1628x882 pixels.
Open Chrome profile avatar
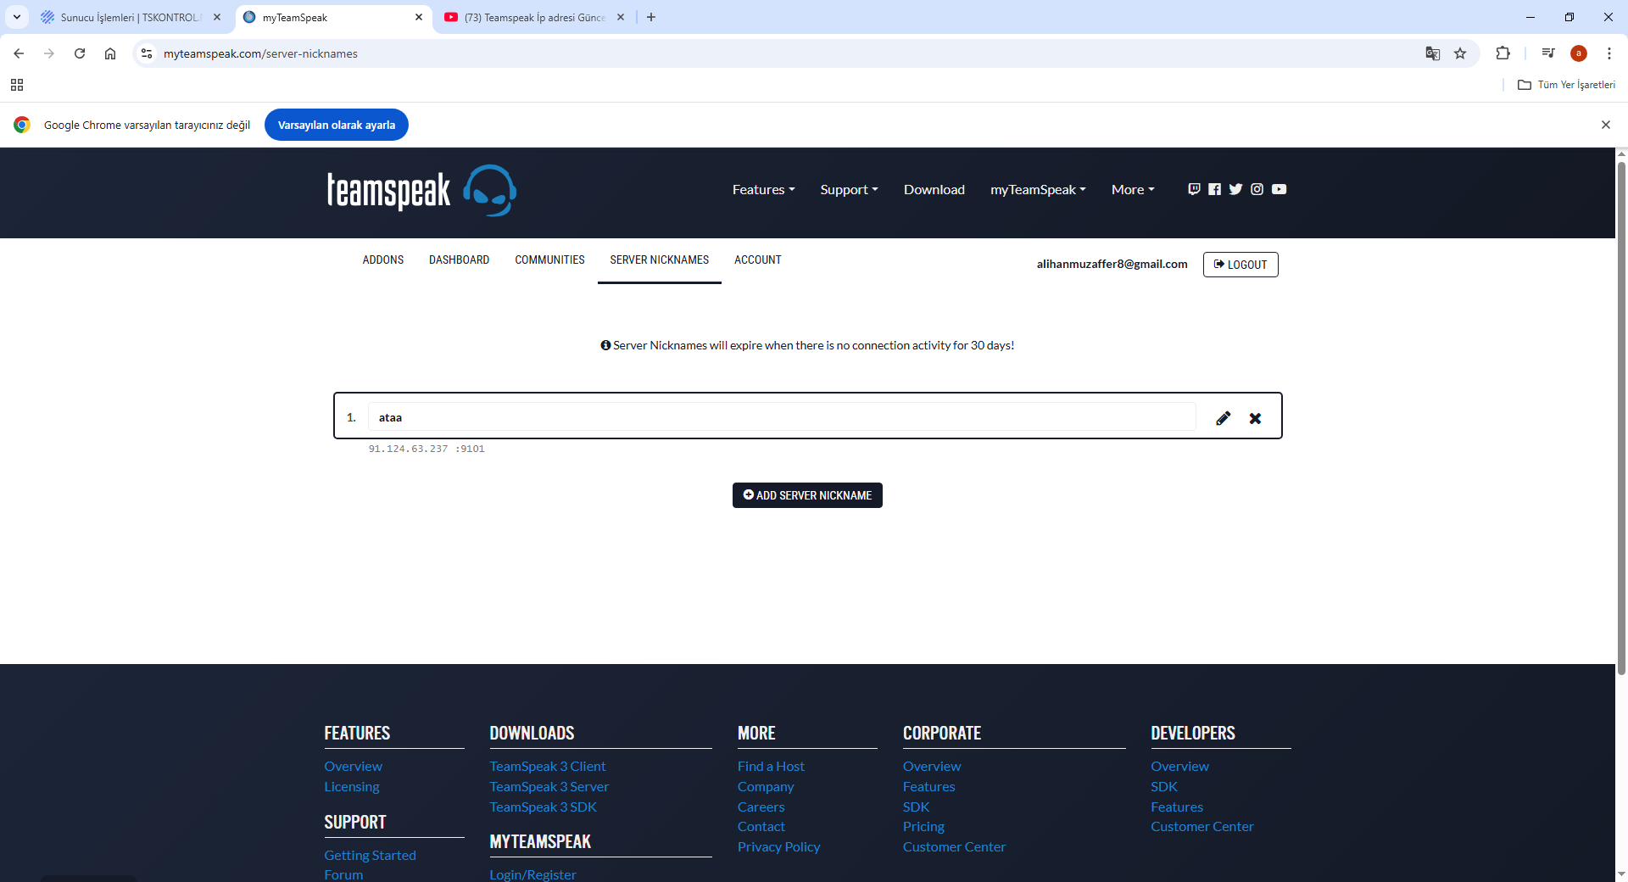(x=1579, y=53)
